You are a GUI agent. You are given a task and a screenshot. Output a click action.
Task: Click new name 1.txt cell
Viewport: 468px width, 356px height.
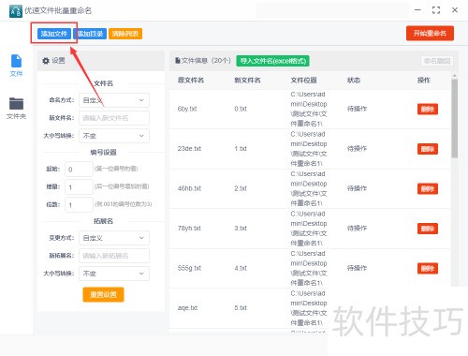[x=241, y=149]
